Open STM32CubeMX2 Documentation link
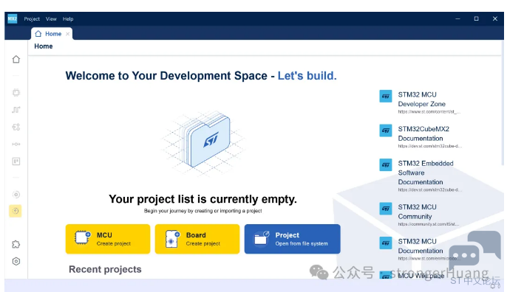Image resolution: width=507 pixels, height=292 pixels. coord(423,133)
